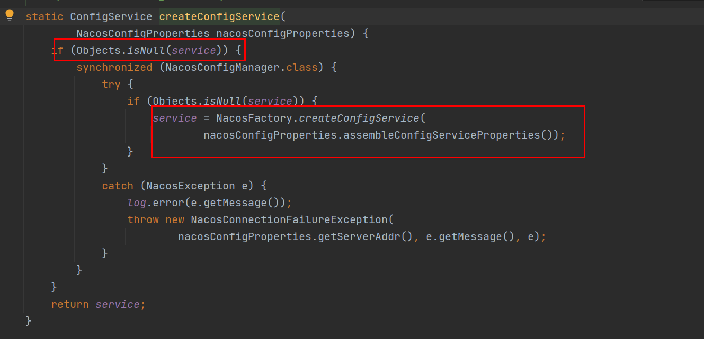Click the 'return' keyword

point(70,304)
